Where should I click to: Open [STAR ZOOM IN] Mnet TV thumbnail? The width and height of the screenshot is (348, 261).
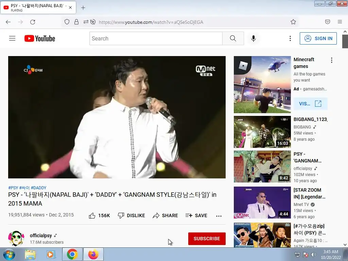pos(262,203)
